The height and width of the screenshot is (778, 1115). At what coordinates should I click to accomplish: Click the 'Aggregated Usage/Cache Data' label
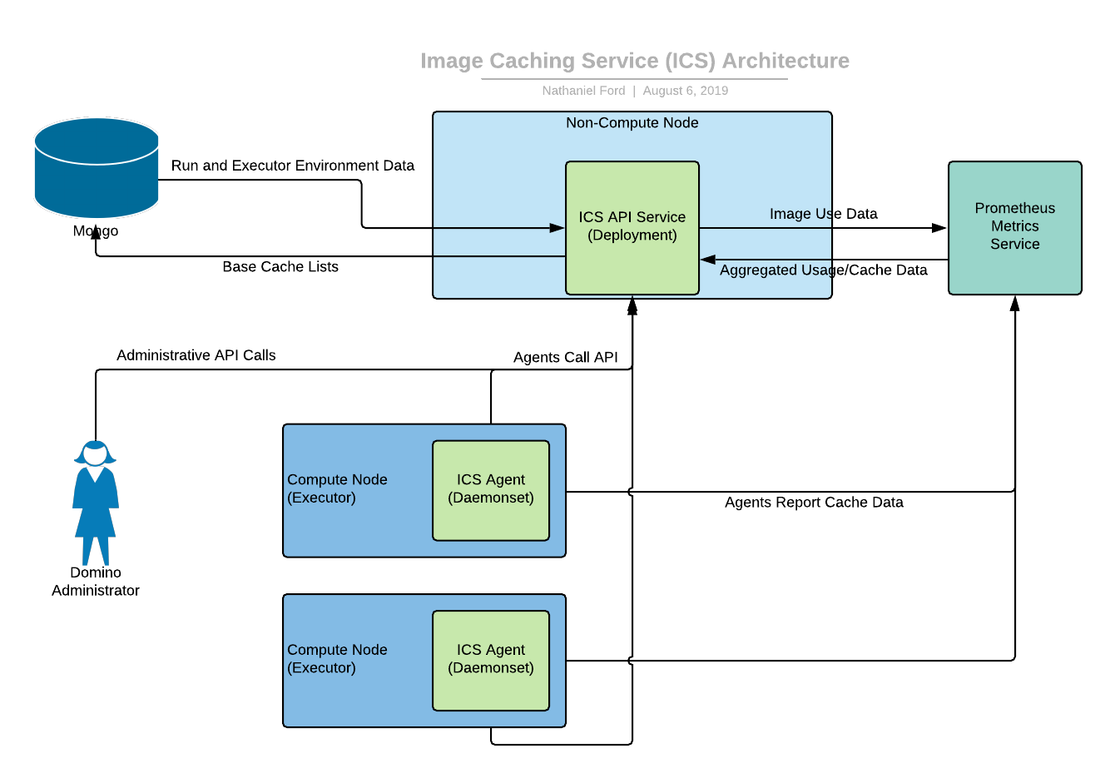pos(824,270)
